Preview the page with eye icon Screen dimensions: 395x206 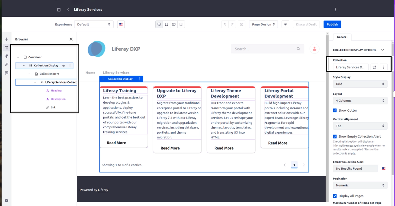285,24
